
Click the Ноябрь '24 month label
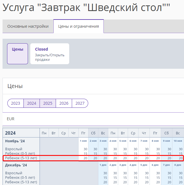15,141
